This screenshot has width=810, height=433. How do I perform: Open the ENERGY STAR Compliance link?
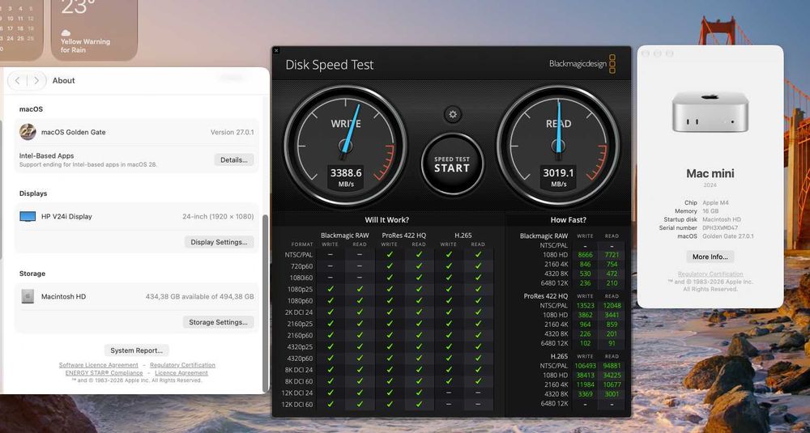click(104, 372)
